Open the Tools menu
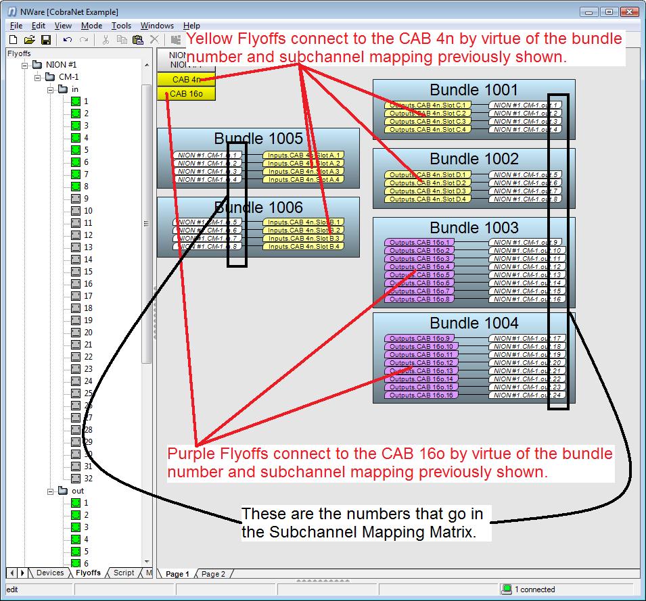Viewport: 646px width, 601px height. point(121,26)
